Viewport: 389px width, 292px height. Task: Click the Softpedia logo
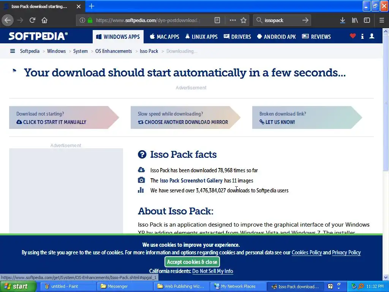[x=38, y=36]
